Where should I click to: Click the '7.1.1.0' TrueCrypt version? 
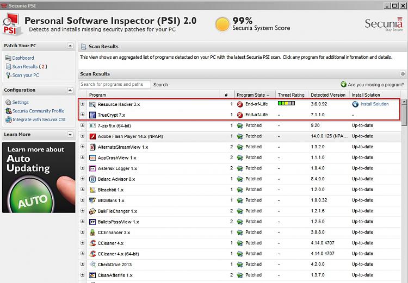click(x=318, y=115)
